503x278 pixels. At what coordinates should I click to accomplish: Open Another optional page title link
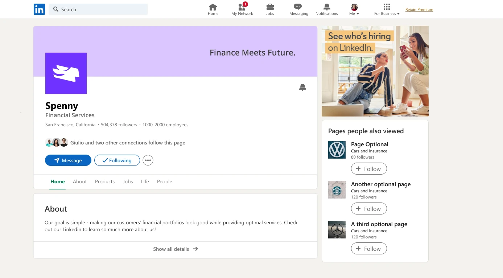coord(381,184)
